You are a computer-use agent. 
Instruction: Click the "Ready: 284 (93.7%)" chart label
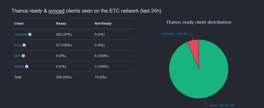click(x=222, y=105)
